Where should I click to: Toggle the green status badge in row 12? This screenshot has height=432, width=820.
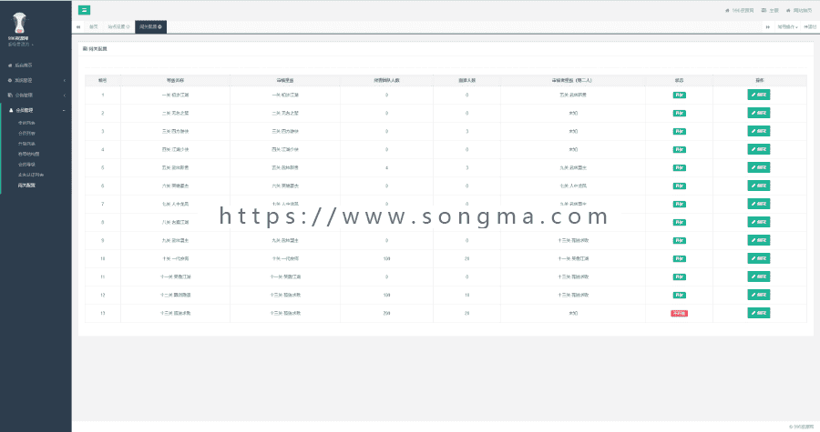click(679, 296)
